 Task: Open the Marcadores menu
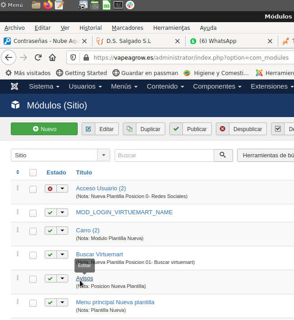click(x=127, y=28)
